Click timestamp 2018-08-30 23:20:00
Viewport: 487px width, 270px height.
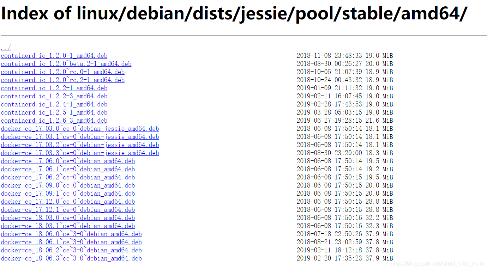329,153
